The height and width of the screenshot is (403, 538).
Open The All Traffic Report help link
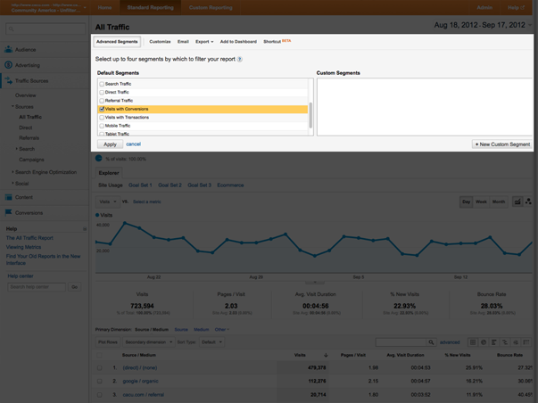[29, 238]
